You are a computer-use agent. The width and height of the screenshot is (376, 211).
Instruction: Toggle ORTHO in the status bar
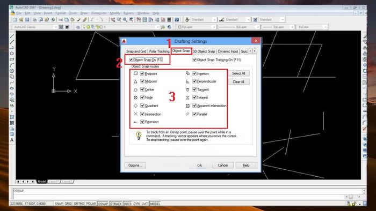coord(79,204)
